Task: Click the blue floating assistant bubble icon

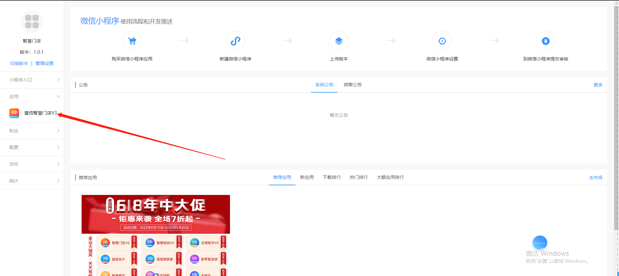Action: click(x=540, y=243)
